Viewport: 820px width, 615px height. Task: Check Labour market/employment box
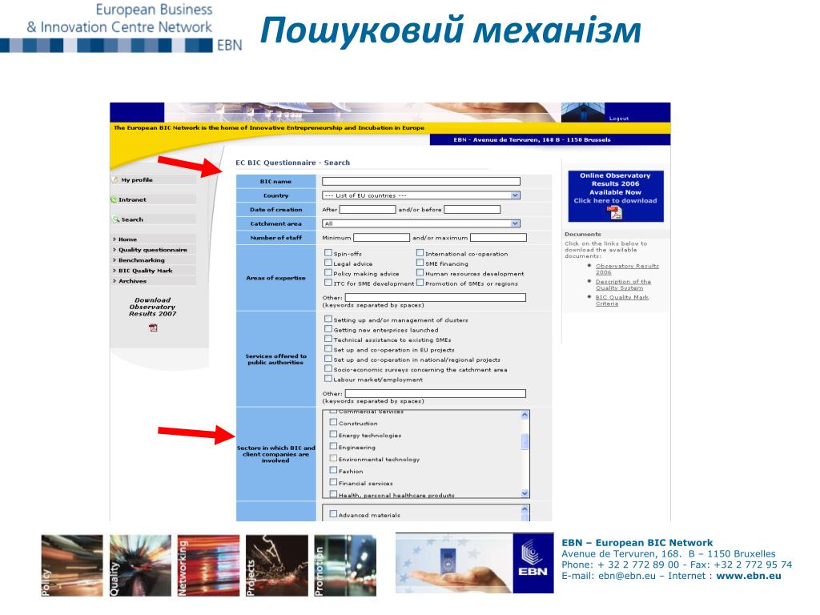point(328,379)
